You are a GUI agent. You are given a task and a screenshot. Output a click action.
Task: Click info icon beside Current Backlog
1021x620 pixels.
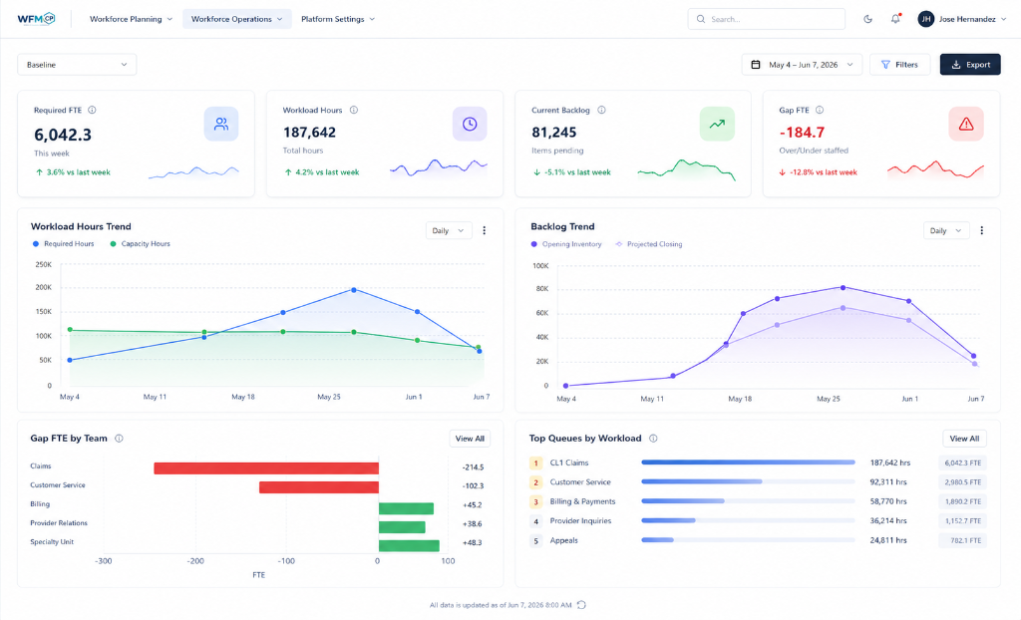click(x=601, y=110)
